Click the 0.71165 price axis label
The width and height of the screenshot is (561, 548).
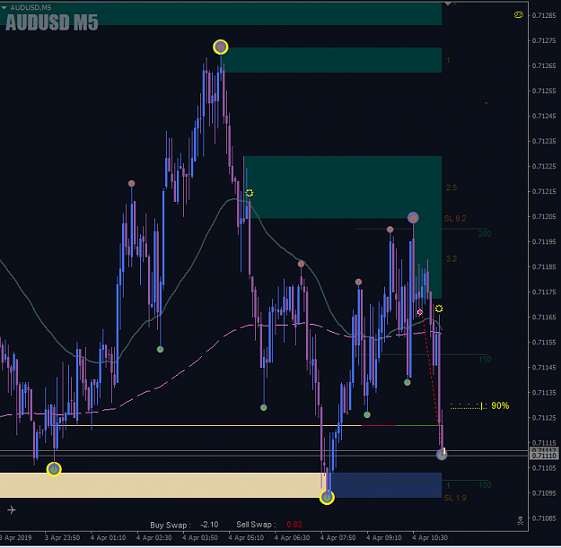click(544, 317)
